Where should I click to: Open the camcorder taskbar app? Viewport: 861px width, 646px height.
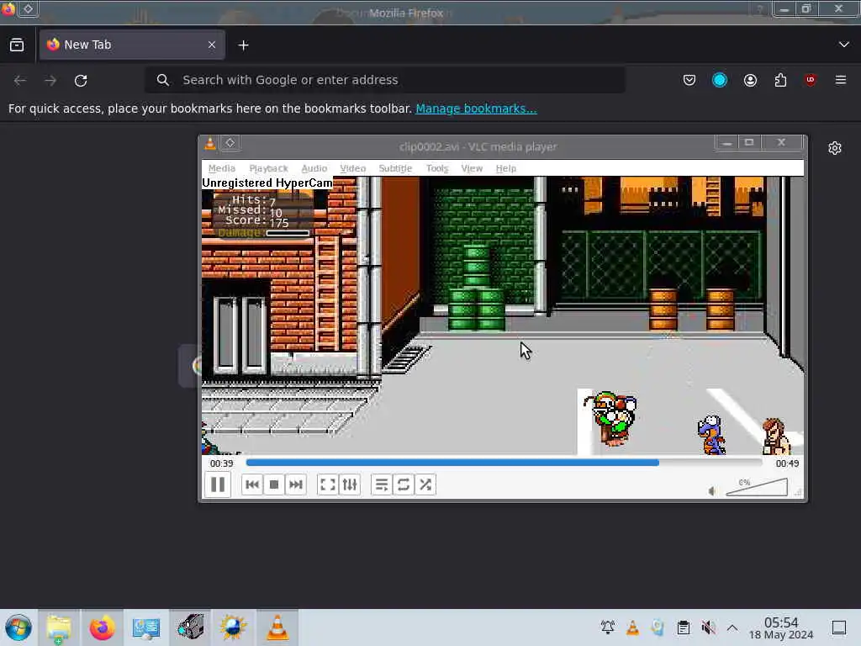(x=190, y=627)
